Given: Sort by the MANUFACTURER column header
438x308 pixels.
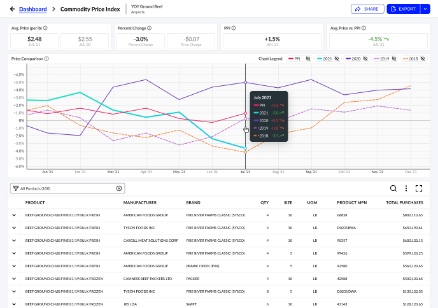Looking at the screenshot, I should (x=140, y=202).
